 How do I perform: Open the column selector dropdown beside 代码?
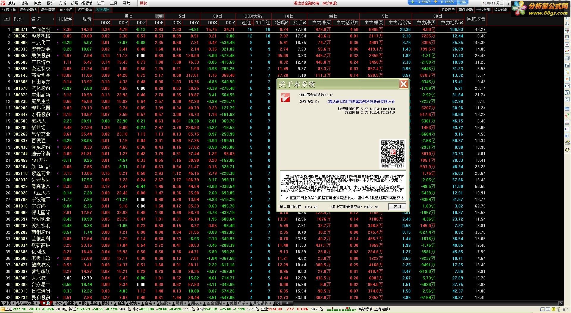coord(7,19)
